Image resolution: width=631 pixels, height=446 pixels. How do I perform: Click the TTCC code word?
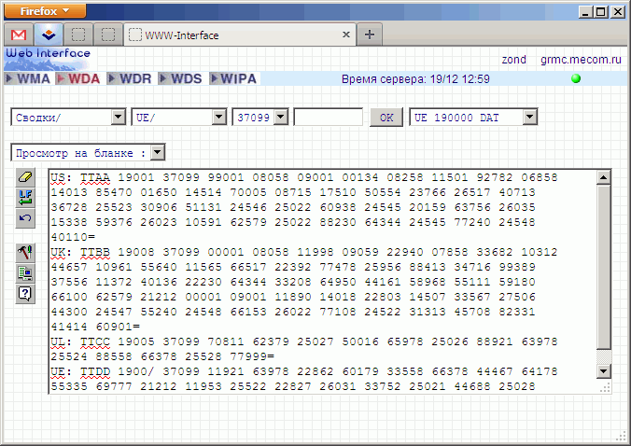(x=95, y=341)
